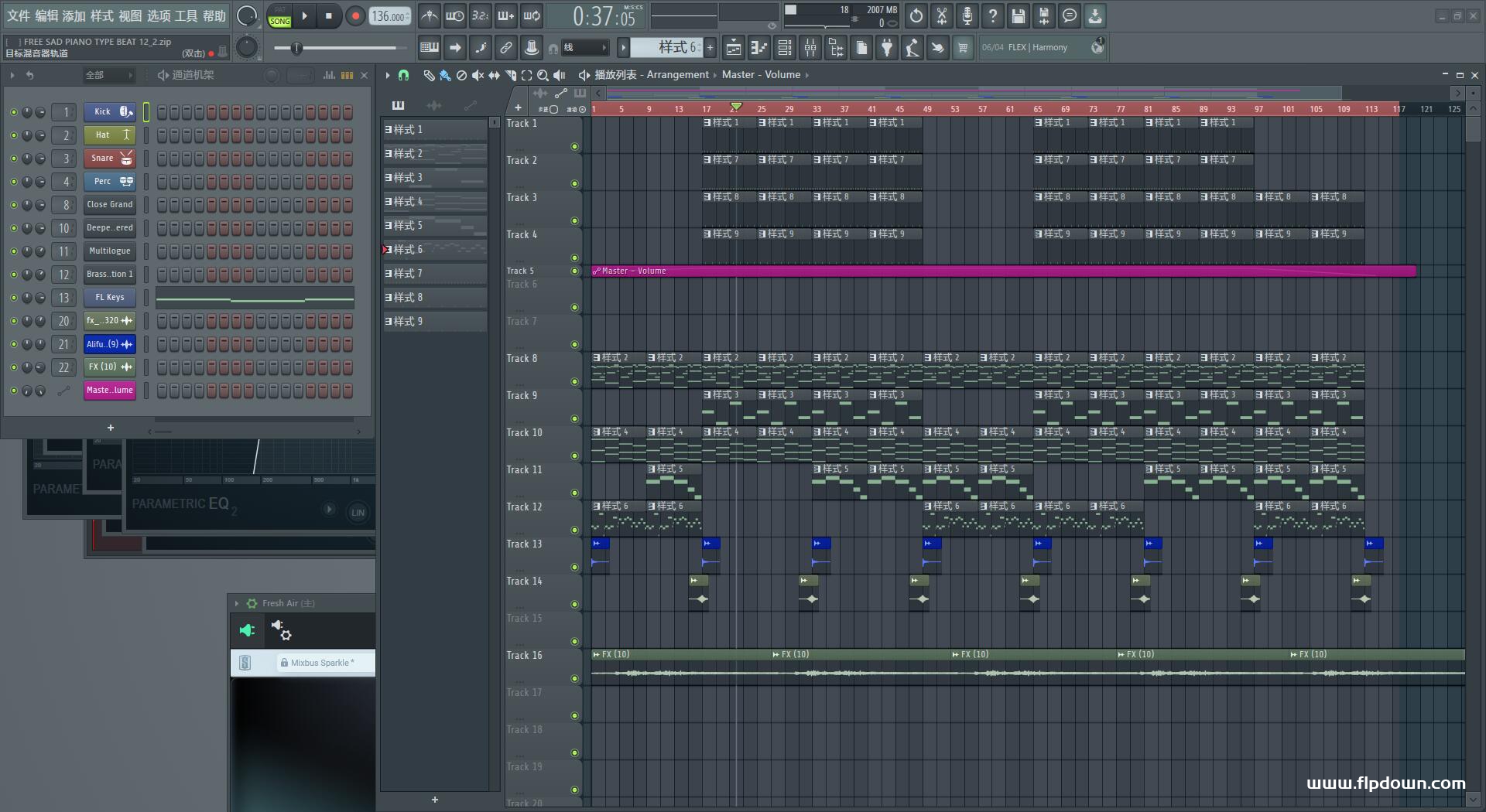Open the 全部 channel filter dropdown
The image size is (1486, 812).
[x=109, y=75]
